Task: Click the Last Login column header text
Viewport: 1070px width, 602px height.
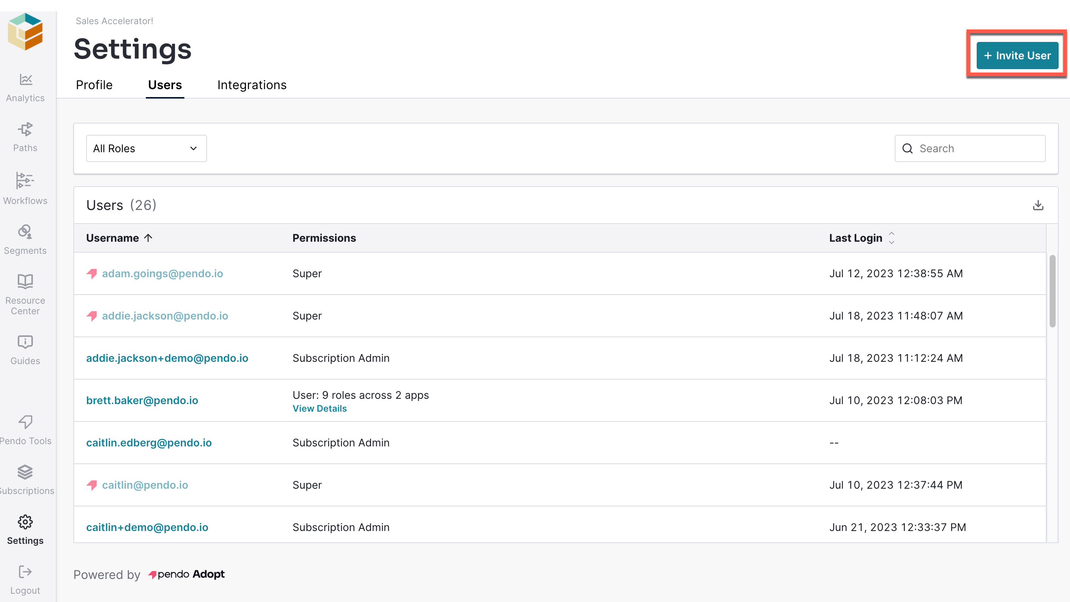Action: [856, 238]
